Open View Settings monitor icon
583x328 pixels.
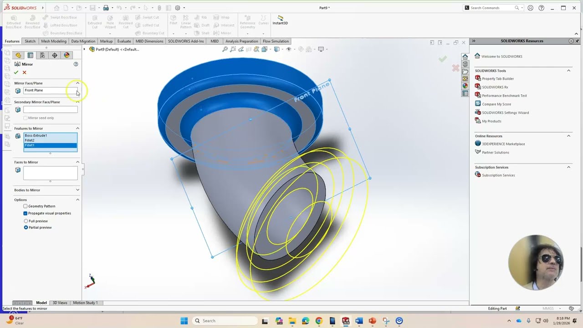pos(321,49)
